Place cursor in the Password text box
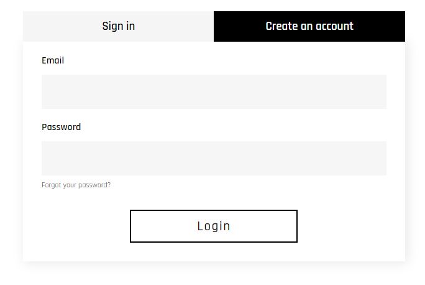 point(214,158)
